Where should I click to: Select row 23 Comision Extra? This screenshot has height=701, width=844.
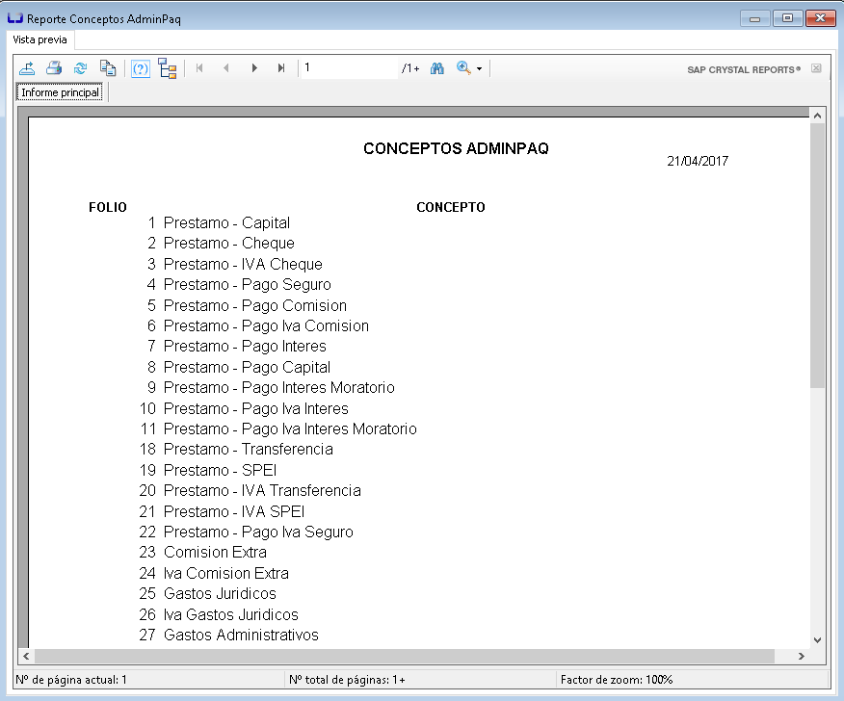(215, 553)
